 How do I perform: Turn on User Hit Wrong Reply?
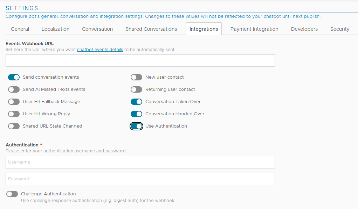point(14,114)
